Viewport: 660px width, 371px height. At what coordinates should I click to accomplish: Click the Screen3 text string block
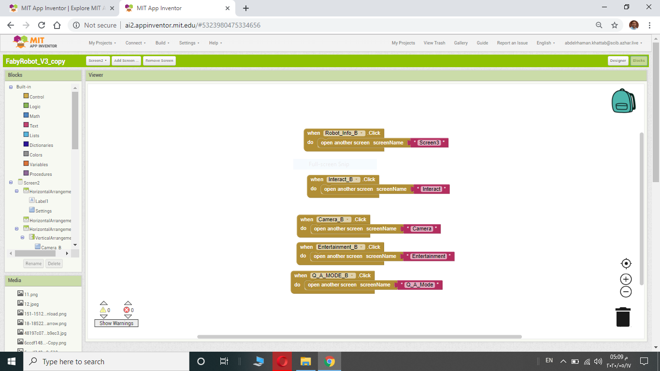430,143
